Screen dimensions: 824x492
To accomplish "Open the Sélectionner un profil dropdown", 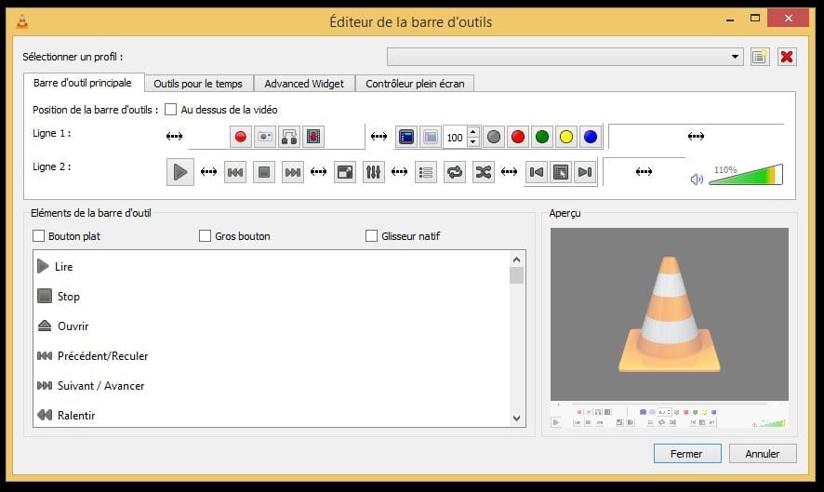I will [565, 56].
